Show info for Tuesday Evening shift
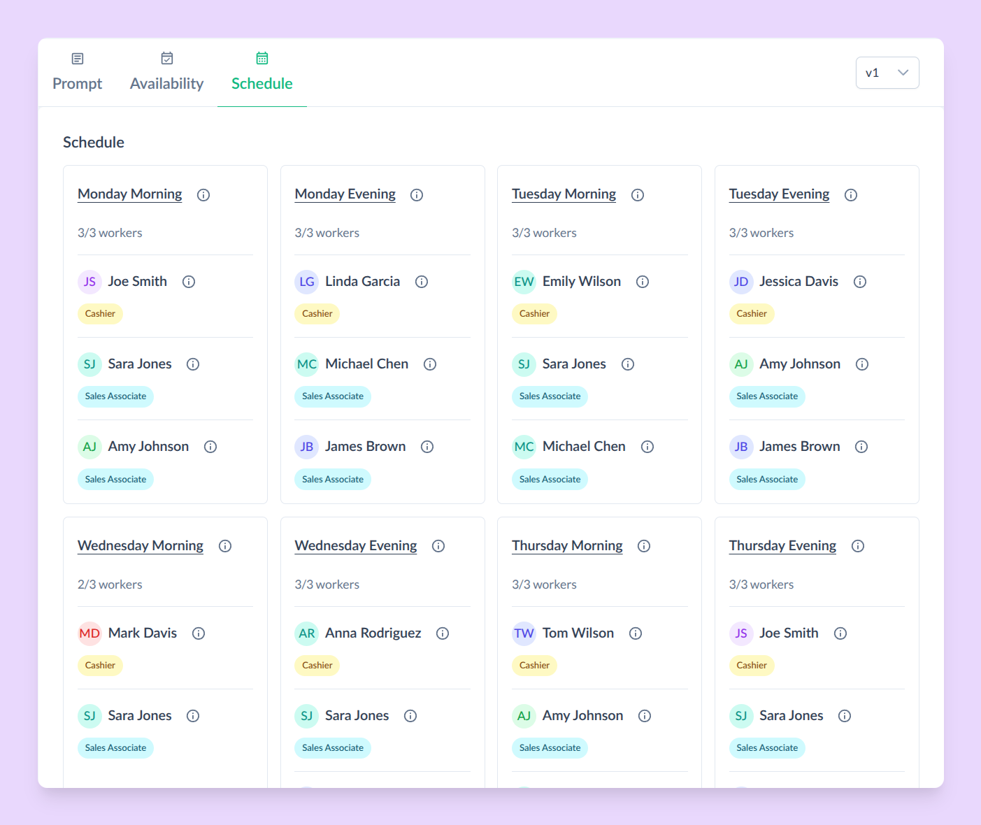 coord(851,195)
